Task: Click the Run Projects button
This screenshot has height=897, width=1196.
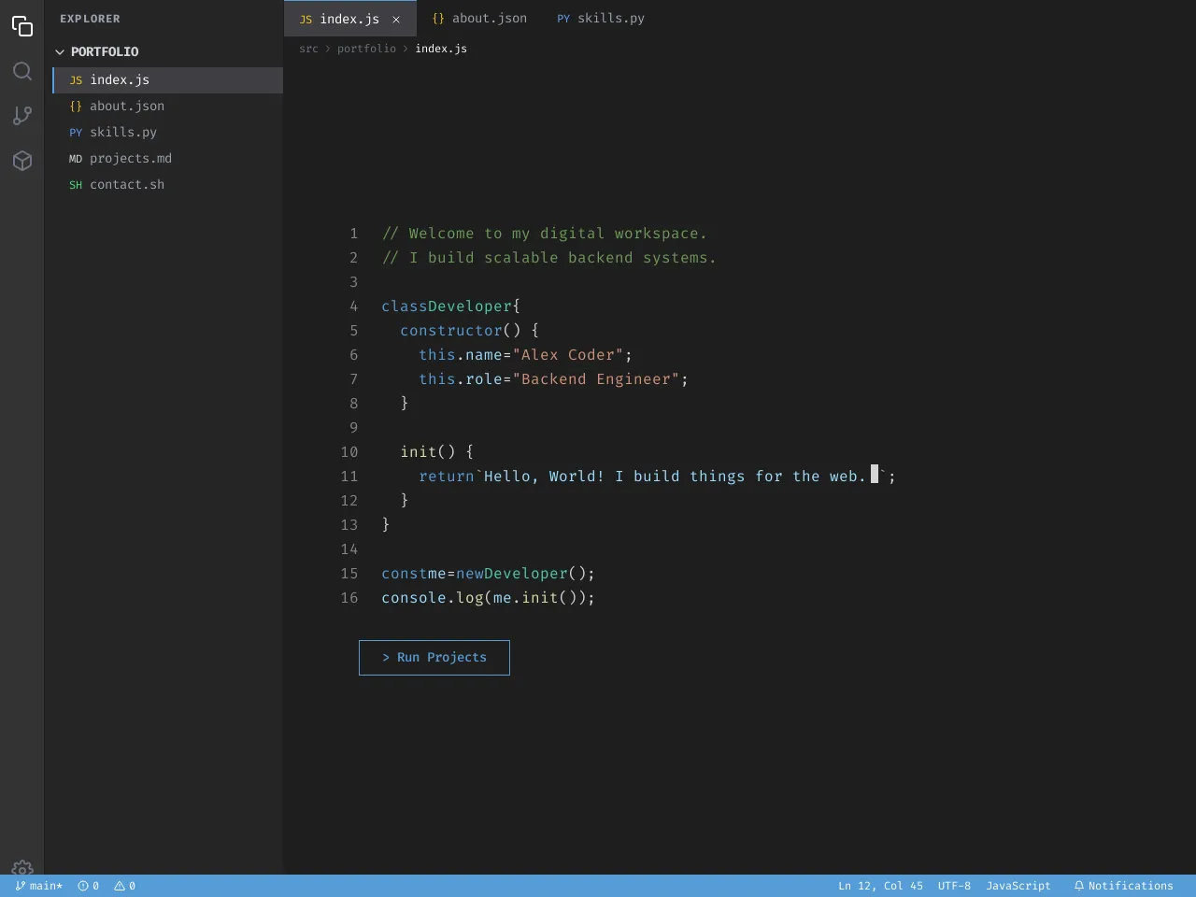Action: [434, 658]
